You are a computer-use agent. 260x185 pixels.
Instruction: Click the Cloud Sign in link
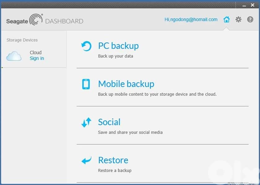pyautogui.click(x=37, y=58)
